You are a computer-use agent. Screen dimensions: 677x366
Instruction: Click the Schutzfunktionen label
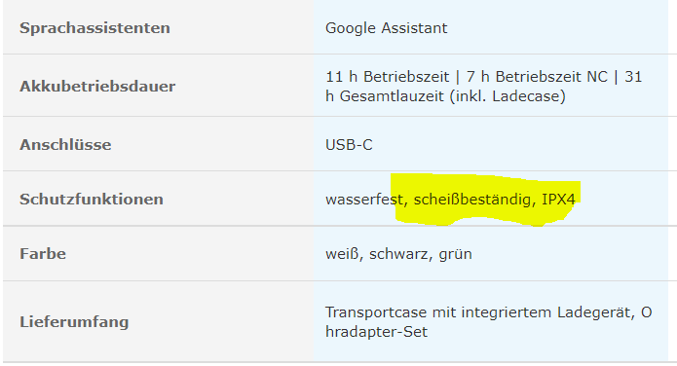[92, 200]
